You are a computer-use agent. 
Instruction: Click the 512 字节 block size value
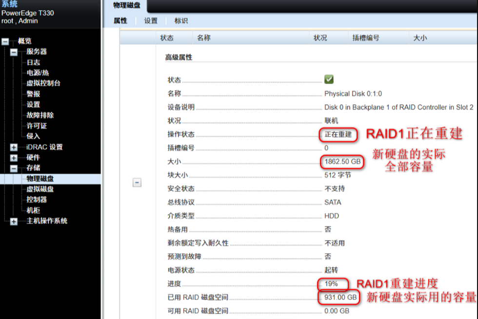pos(338,175)
